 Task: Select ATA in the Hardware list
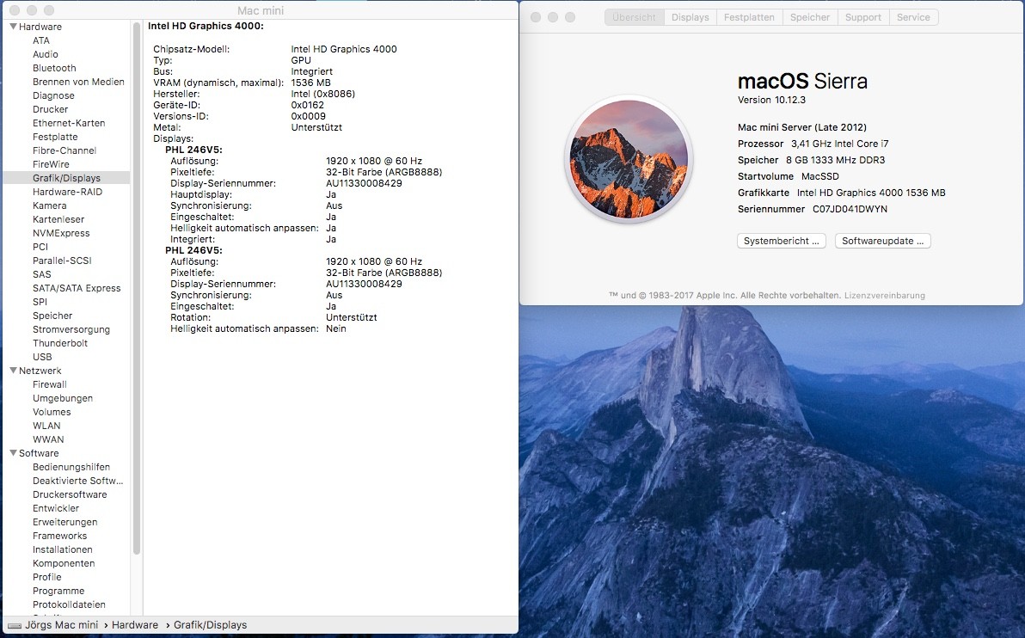tap(41, 40)
